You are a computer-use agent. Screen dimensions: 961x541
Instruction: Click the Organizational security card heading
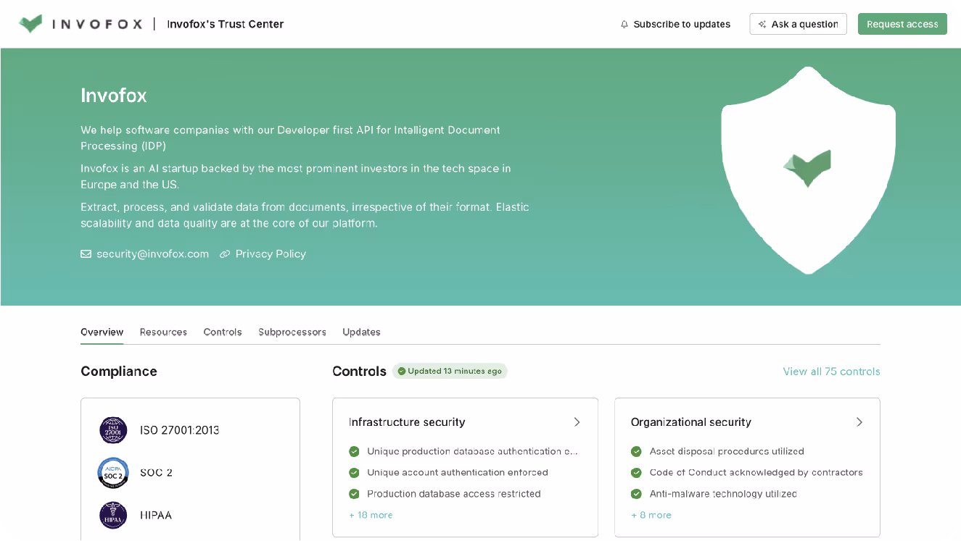click(691, 422)
